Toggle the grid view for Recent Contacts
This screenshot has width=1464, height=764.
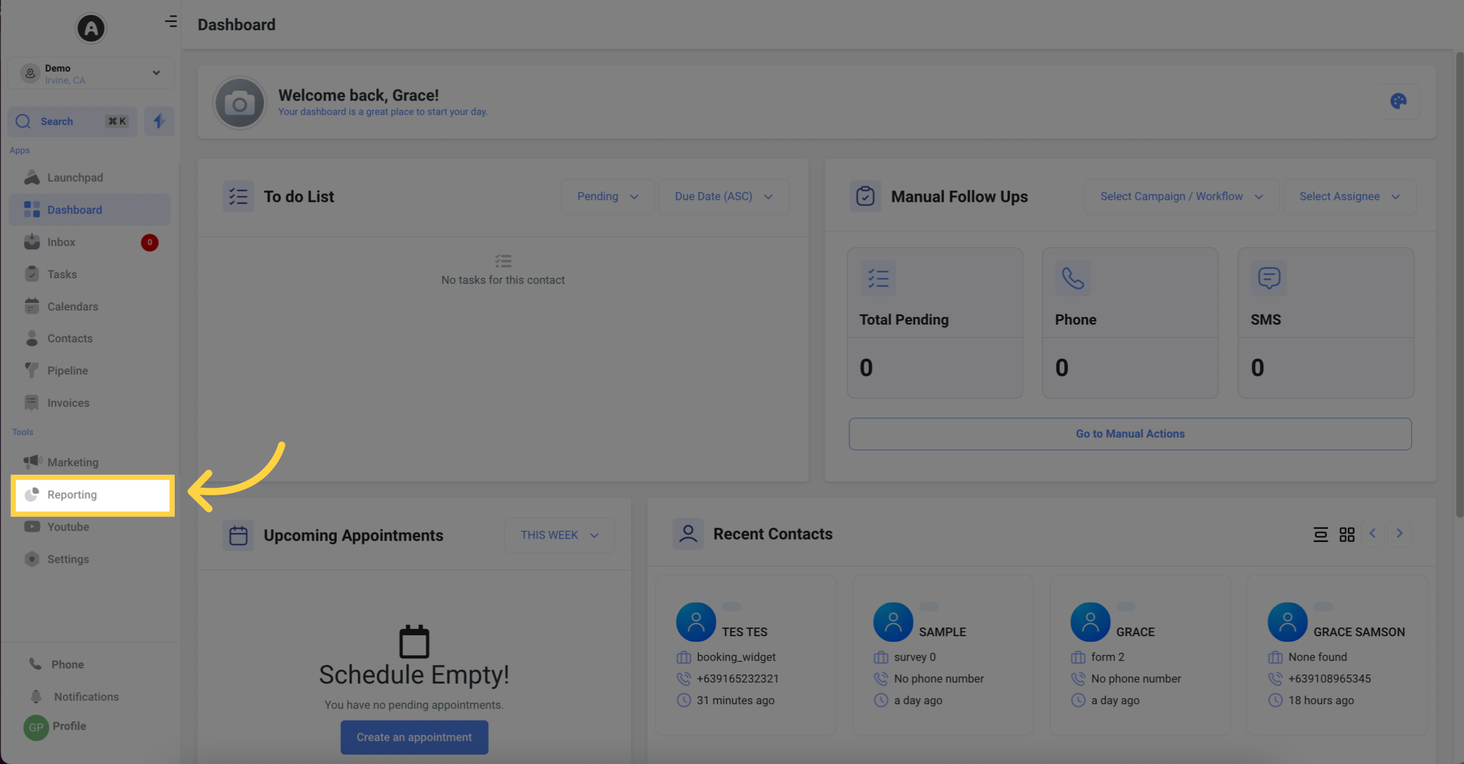(x=1347, y=534)
